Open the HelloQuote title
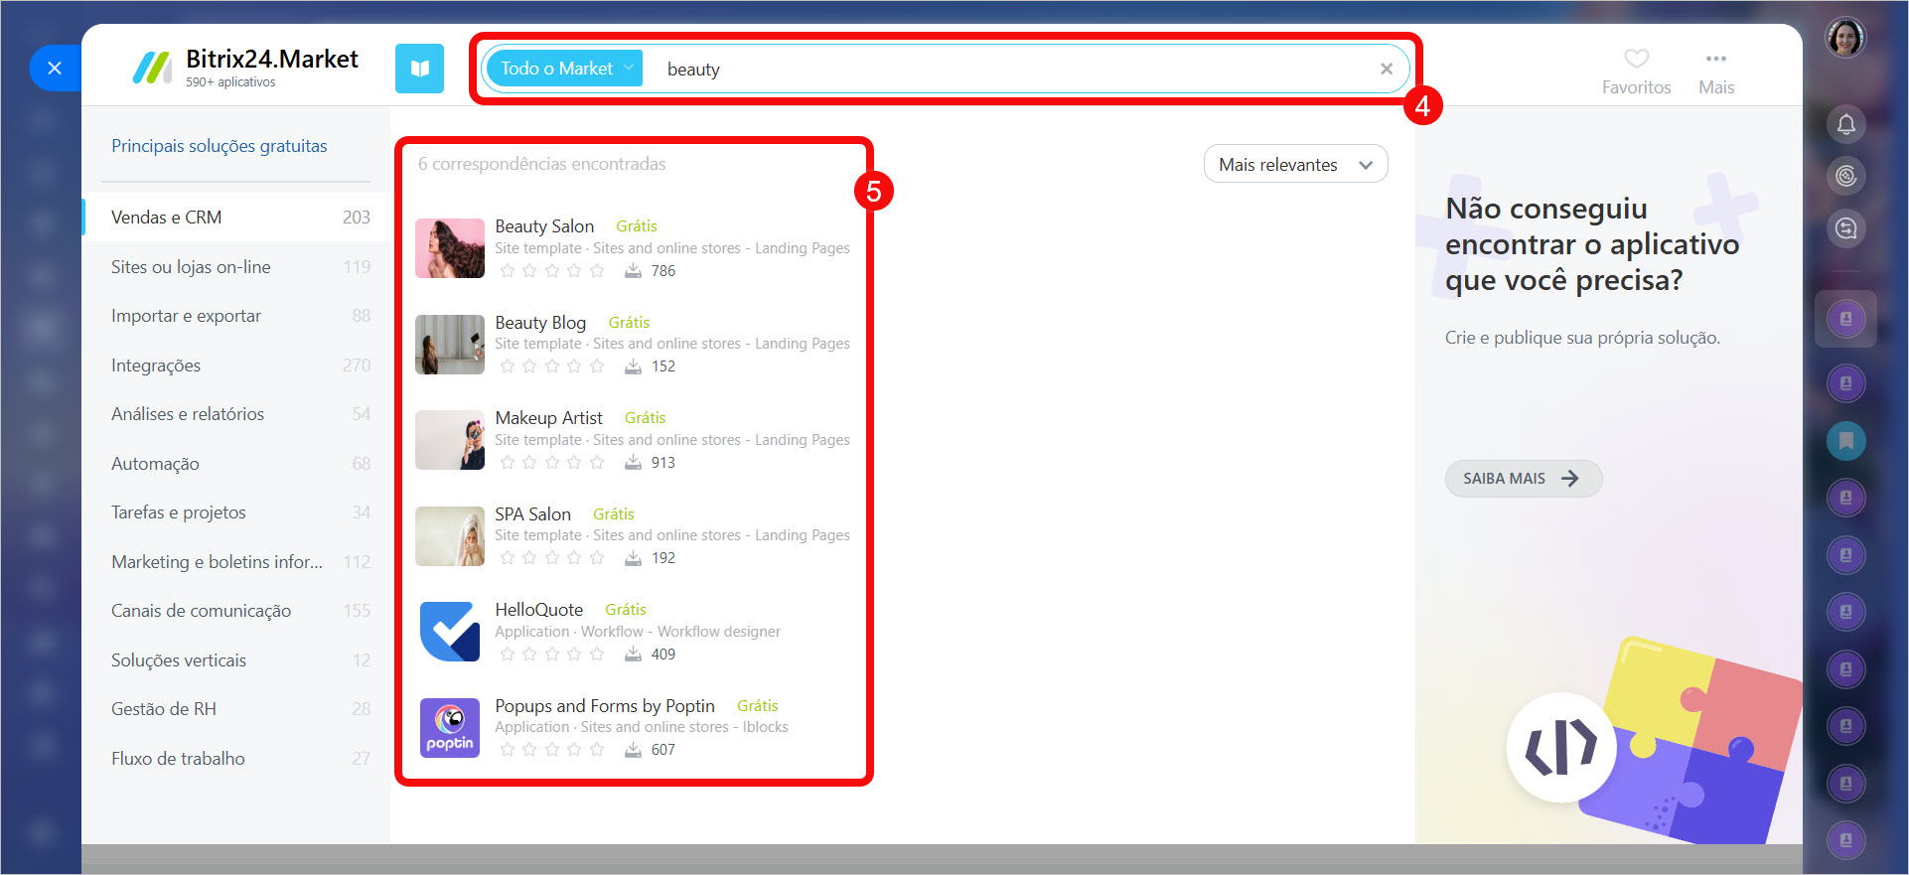Viewport: 1909px width, 875px height. 538,610
